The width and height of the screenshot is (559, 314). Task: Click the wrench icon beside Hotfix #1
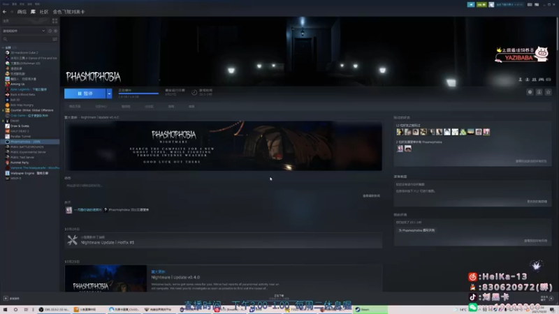[x=73, y=240]
